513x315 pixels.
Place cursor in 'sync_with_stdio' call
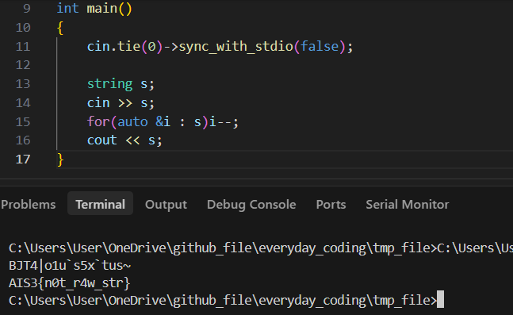pyautogui.click(x=235, y=47)
